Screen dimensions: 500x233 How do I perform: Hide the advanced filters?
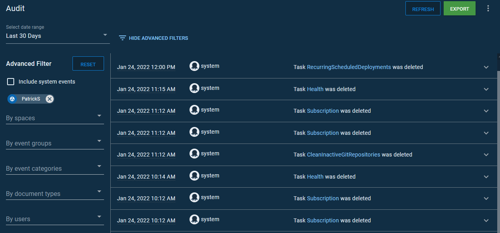[154, 38]
